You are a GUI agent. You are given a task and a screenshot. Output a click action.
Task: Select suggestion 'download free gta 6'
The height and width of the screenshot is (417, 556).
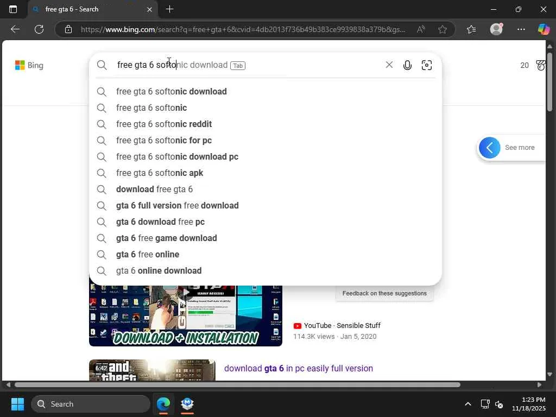(x=266, y=189)
